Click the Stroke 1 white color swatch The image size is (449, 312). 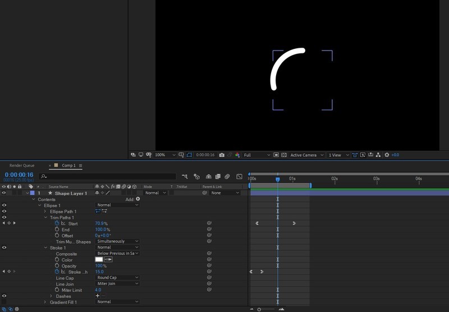pos(99,260)
